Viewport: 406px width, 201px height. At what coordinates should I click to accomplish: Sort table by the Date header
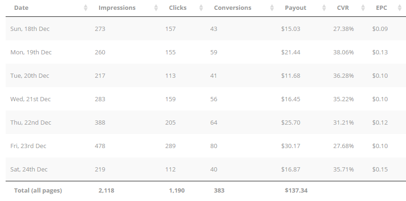point(21,8)
